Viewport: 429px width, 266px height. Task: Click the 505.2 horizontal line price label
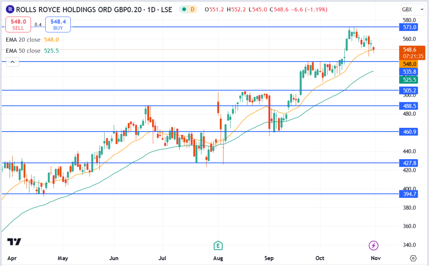[409, 90]
